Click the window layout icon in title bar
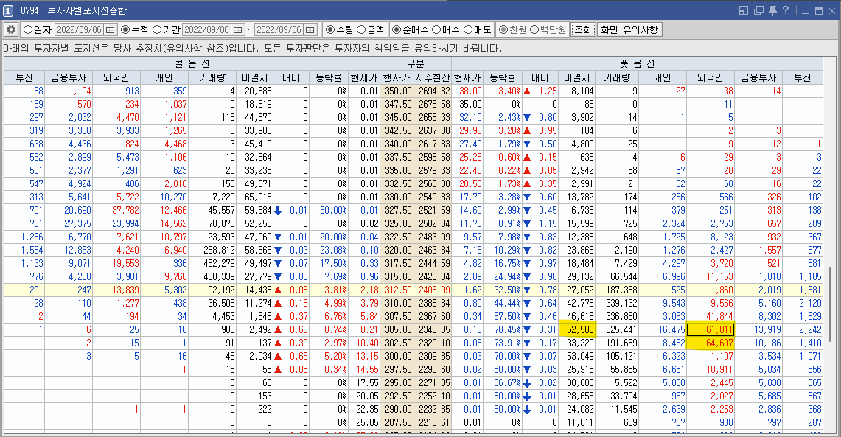 pyautogui.click(x=744, y=10)
